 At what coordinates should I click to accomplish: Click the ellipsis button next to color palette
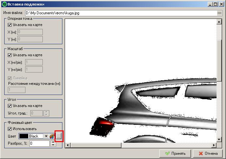click(x=58, y=137)
